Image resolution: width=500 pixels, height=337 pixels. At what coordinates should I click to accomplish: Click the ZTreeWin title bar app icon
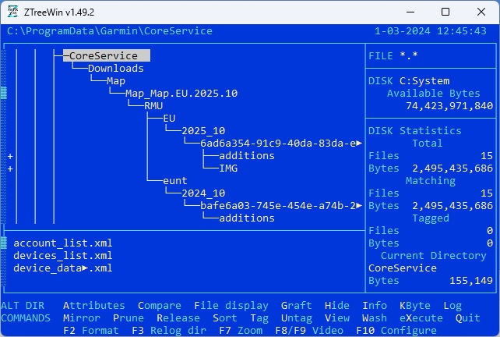[x=13, y=12]
